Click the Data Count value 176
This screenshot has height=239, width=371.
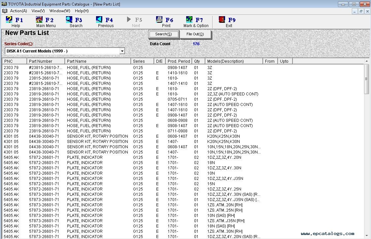point(196,44)
